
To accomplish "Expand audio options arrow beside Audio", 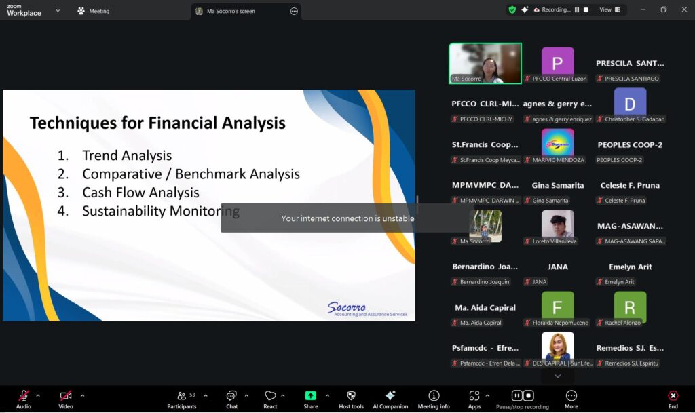I will click(x=38, y=395).
